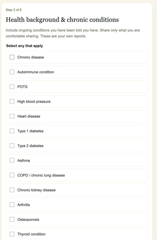This screenshot has height=240, width=157.
Task: Click the Chronic kidney disease label
Action: tap(36, 190)
